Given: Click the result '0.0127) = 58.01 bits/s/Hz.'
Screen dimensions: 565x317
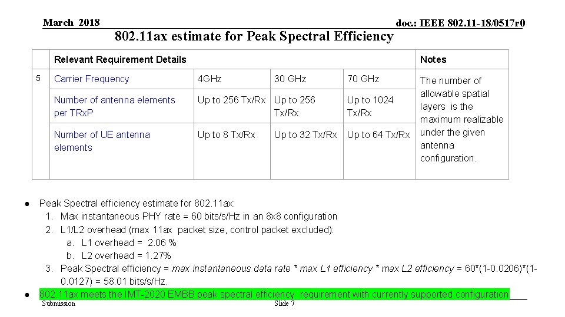Looking at the screenshot, I should click(x=114, y=281).
